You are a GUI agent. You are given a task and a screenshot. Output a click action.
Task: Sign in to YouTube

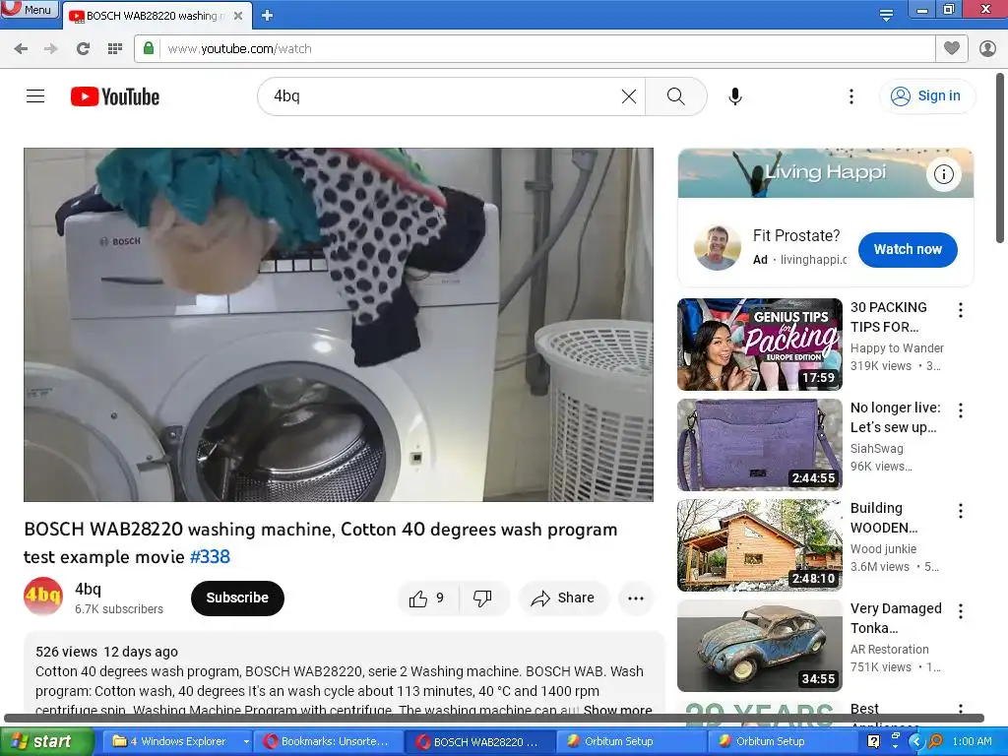point(926,95)
